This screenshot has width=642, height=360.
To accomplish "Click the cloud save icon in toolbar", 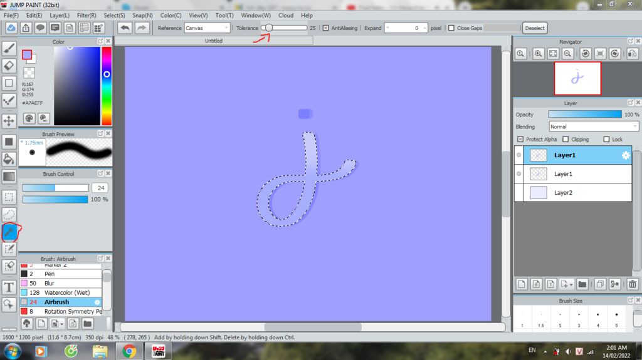I will pos(11,28).
